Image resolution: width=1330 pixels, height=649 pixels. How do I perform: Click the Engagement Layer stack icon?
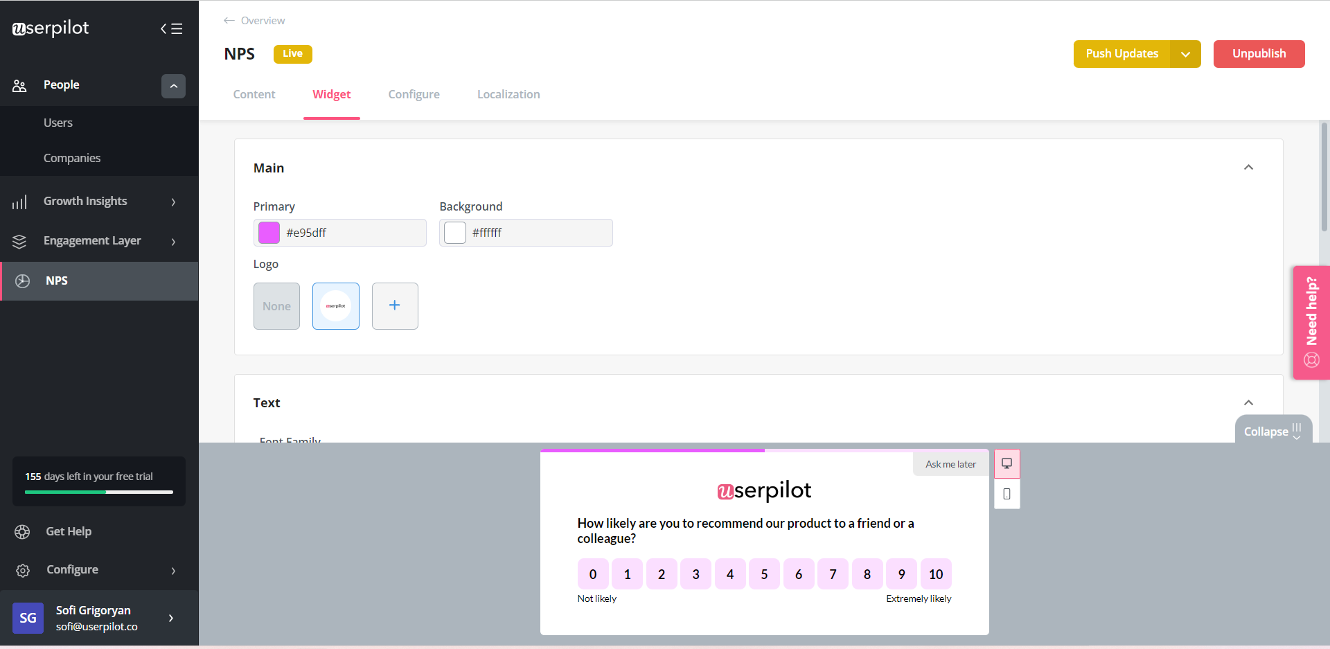[x=19, y=241]
